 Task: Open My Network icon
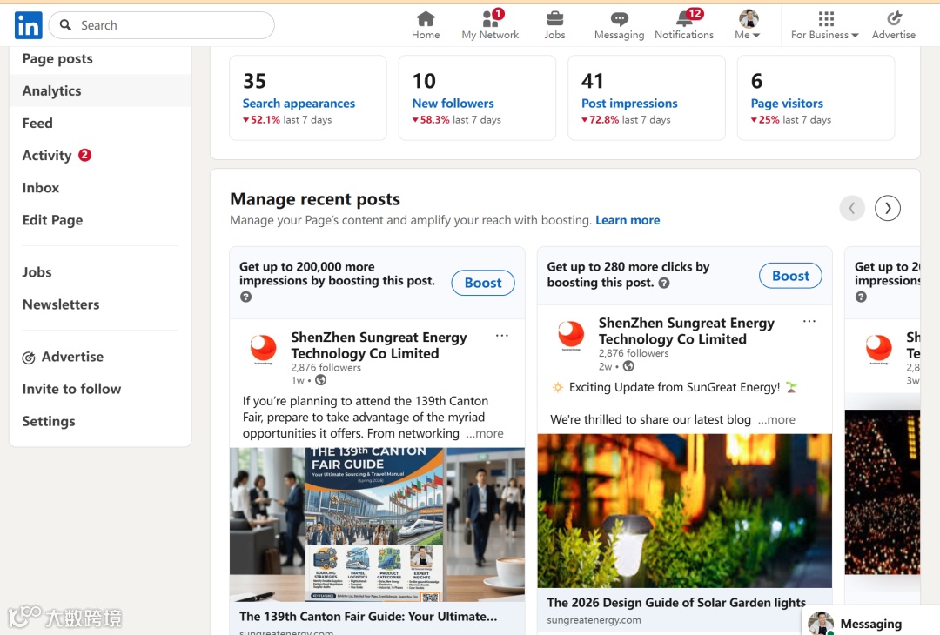[x=490, y=18]
